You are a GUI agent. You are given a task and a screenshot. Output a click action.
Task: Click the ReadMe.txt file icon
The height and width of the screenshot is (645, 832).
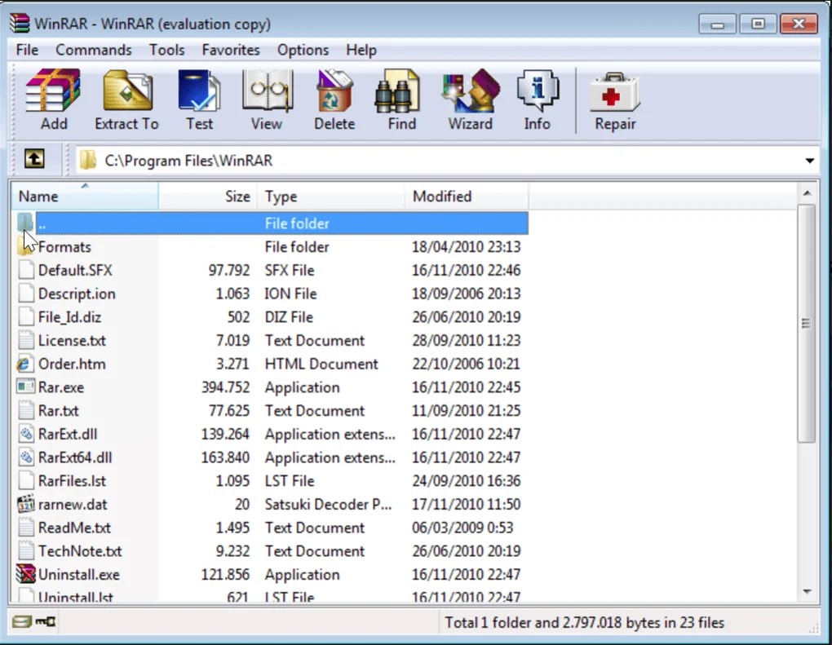click(x=25, y=528)
